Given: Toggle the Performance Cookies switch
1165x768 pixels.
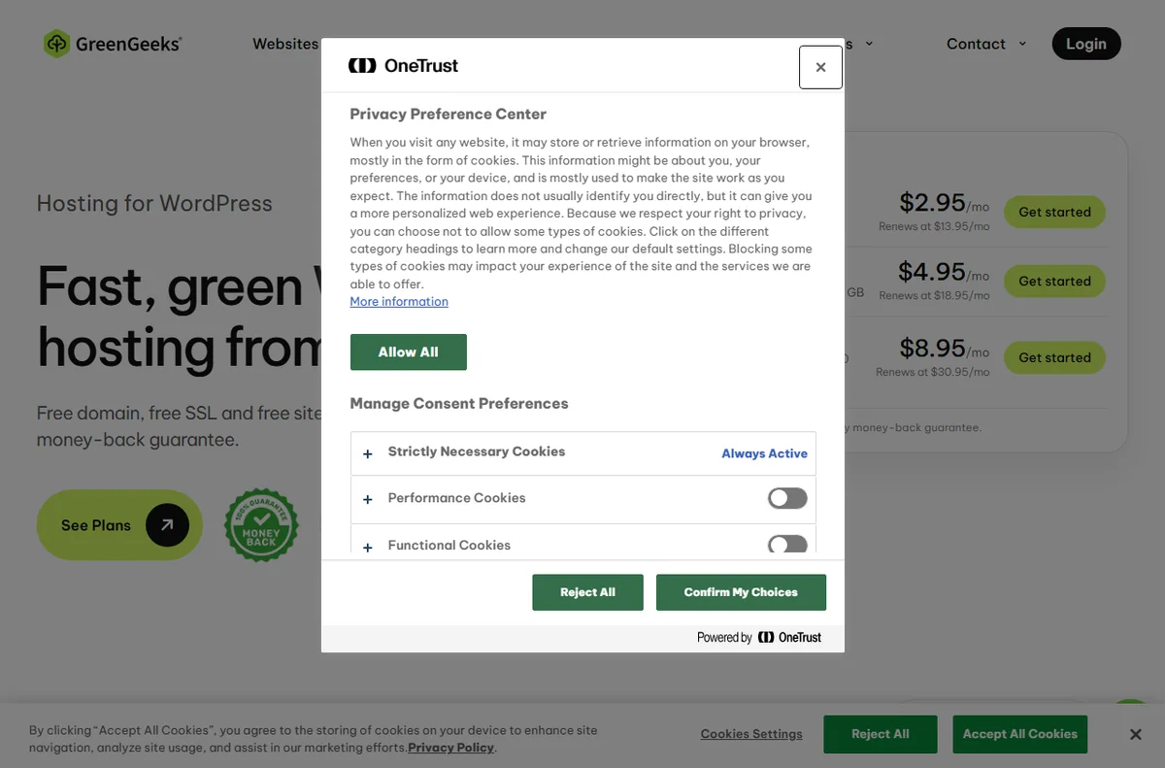Looking at the screenshot, I should tap(787, 498).
